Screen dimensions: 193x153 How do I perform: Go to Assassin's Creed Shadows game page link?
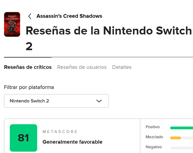click(69, 16)
